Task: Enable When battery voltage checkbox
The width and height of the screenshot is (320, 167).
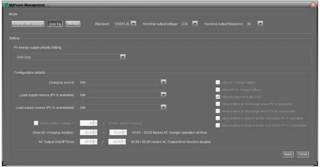Action: coord(36,123)
